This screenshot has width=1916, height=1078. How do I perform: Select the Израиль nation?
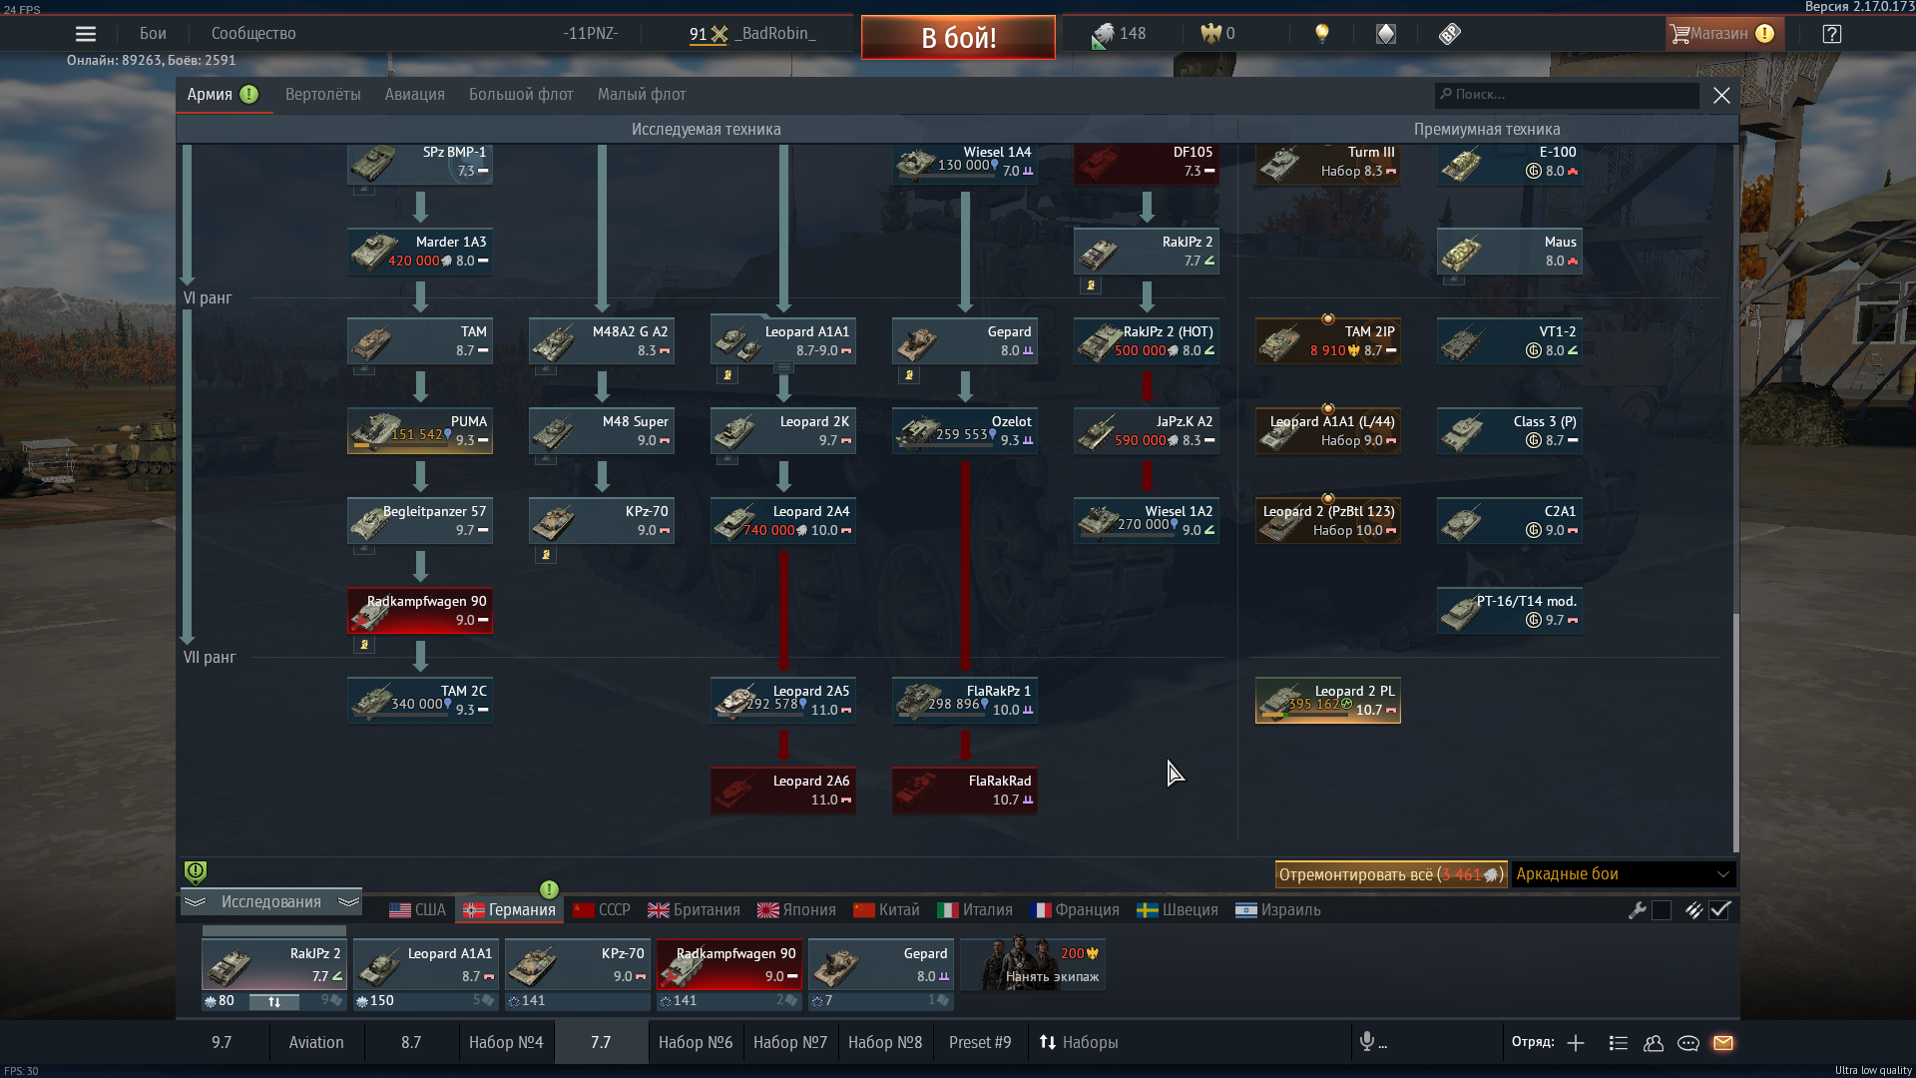click(x=1278, y=910)
